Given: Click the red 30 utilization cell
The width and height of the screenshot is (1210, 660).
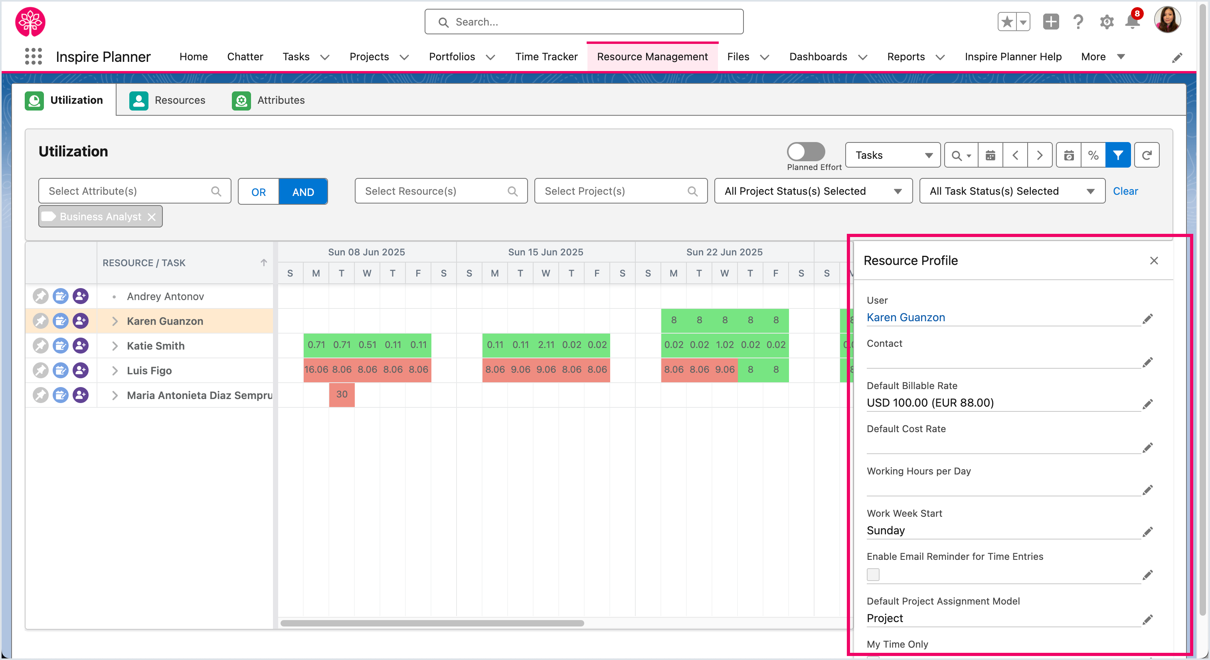Looking at the screenshot, I should 342,395.
